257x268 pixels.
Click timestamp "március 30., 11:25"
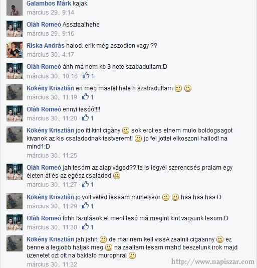tap(52, 156)
